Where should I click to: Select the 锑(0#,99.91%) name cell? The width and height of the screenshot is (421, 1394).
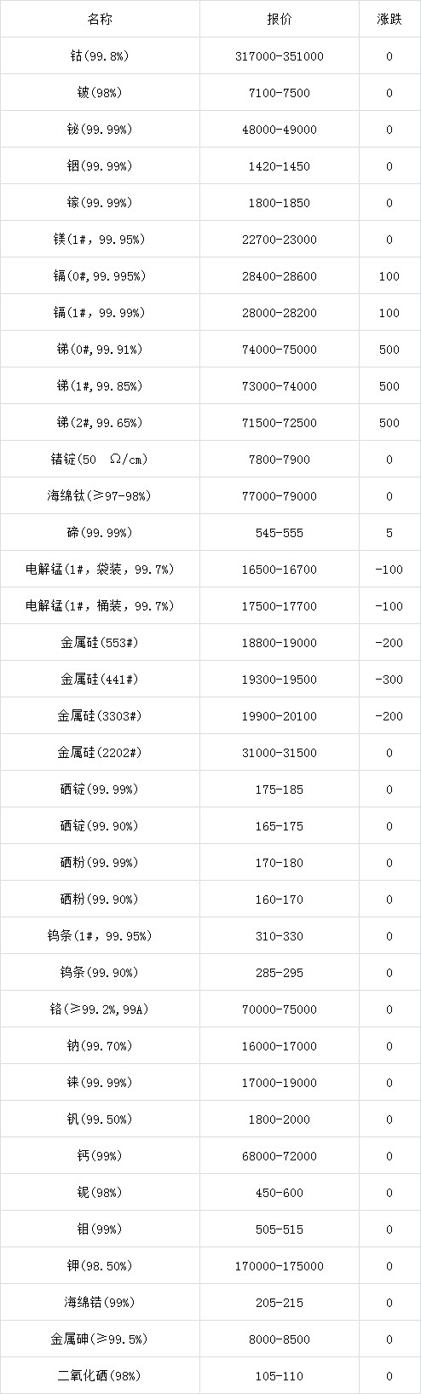100,350
